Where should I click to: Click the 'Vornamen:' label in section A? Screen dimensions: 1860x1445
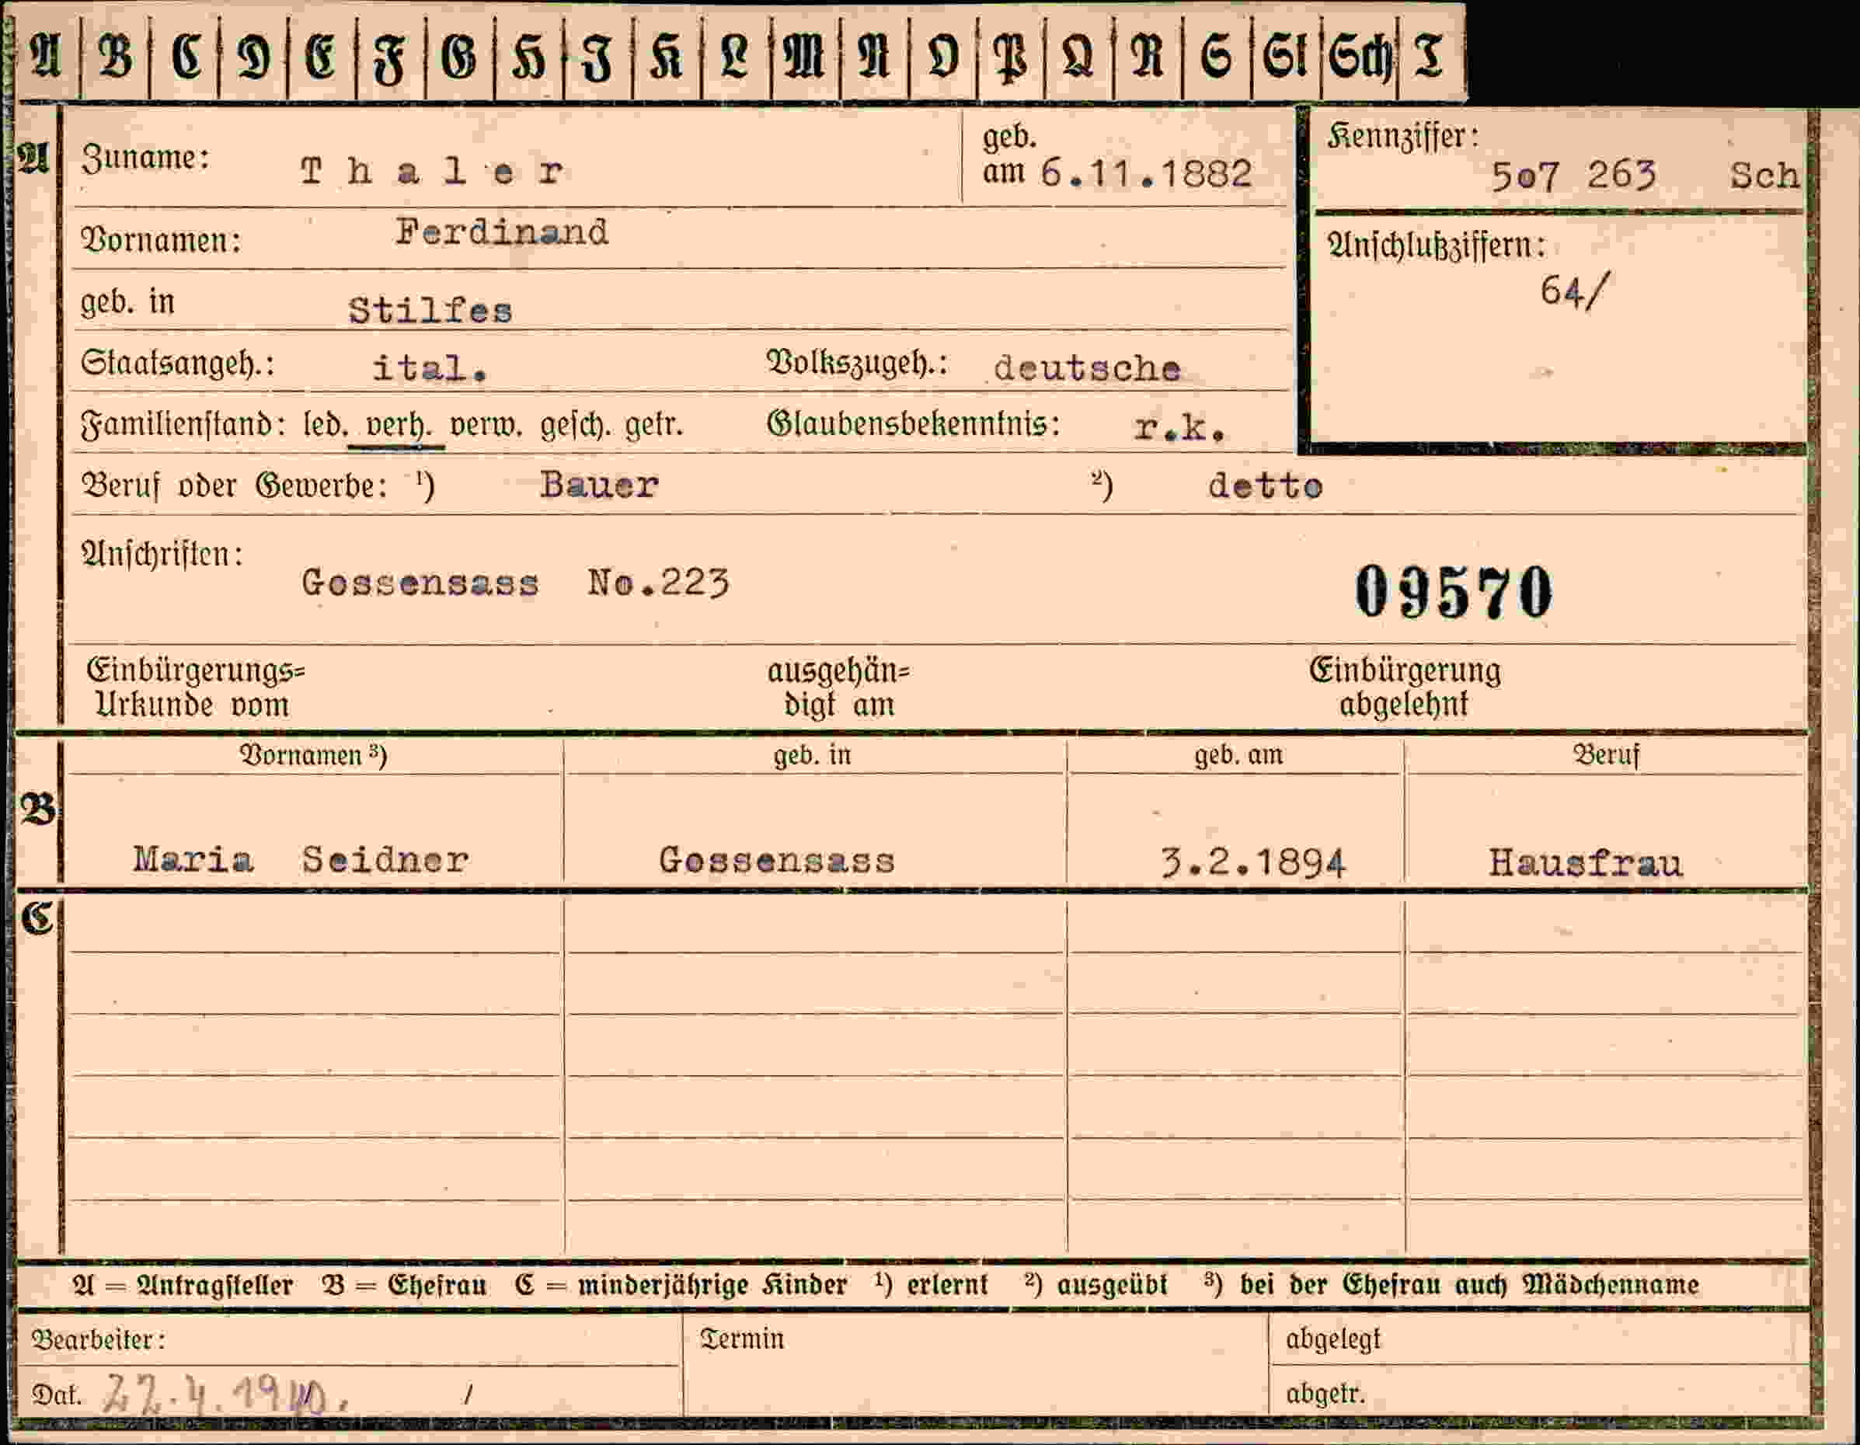point(161,240)
